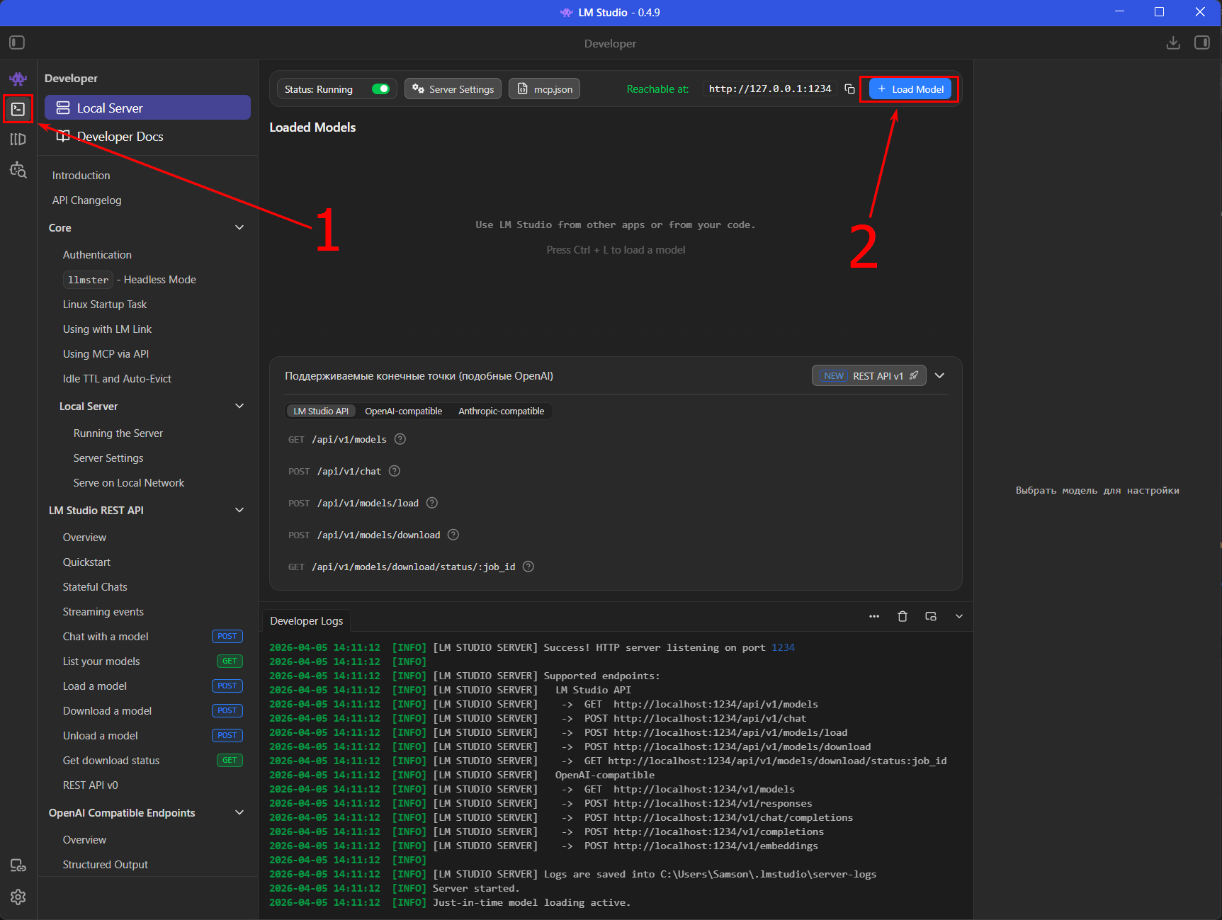Toggle the server Status Running switch
The height and width of the screenshot is (920, 1222).
[380, 89]
